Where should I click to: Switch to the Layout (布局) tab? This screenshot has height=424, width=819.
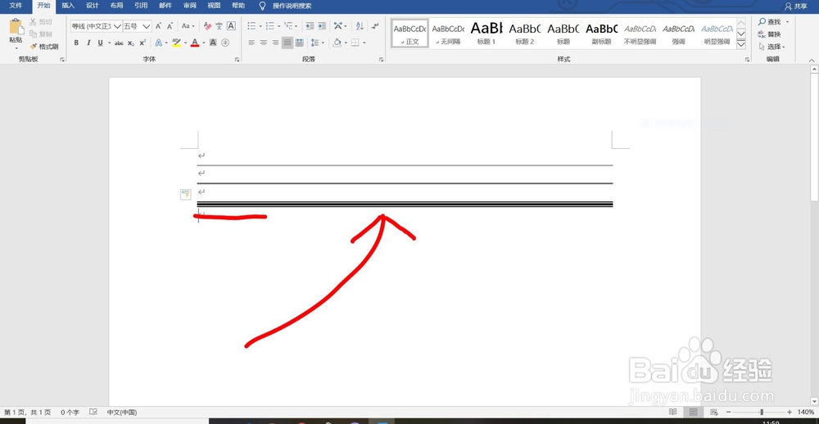[x=116, y=6]
